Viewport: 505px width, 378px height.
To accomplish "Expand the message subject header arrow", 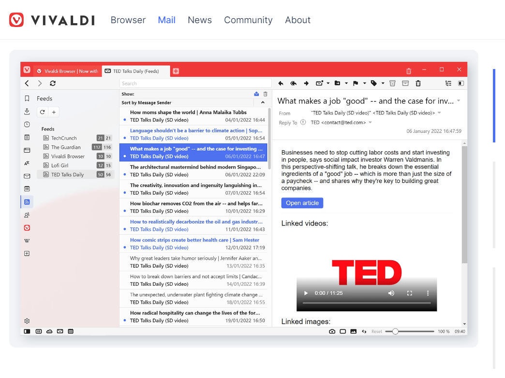I will coord(459,101).
